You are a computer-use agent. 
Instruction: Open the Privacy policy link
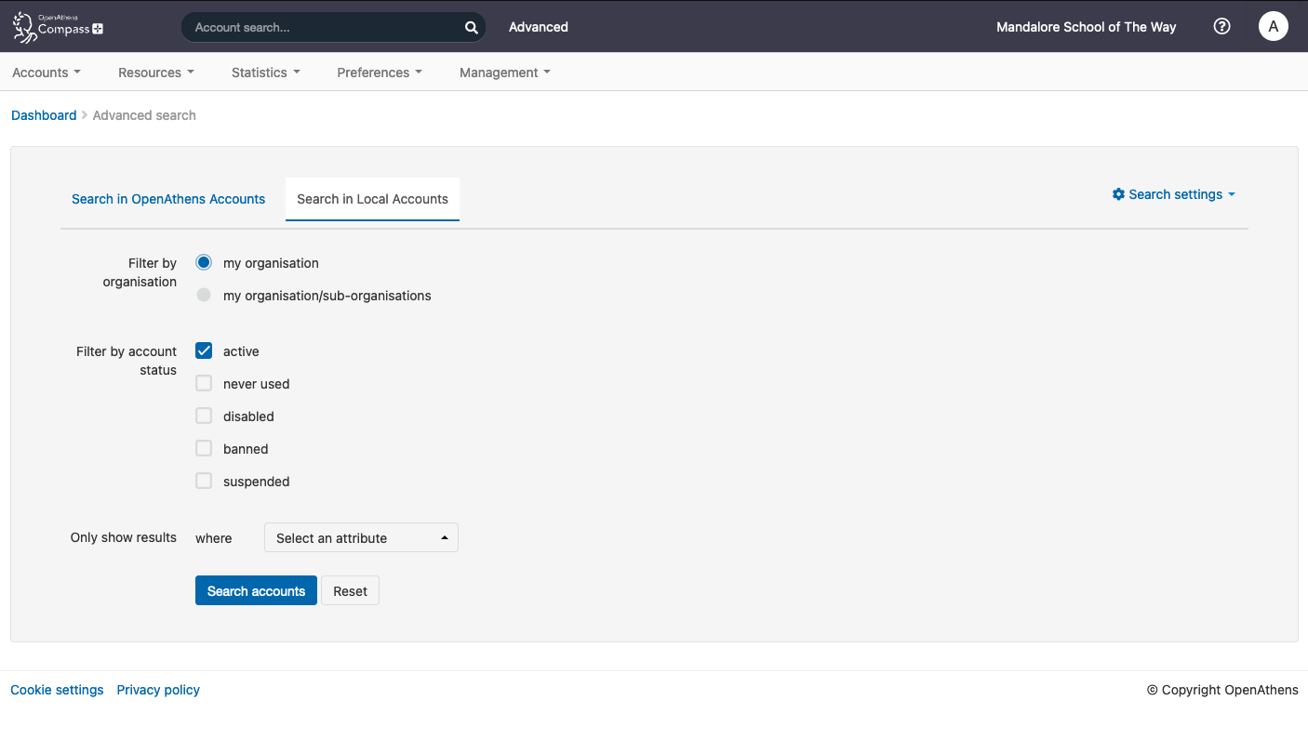[157, 690]
